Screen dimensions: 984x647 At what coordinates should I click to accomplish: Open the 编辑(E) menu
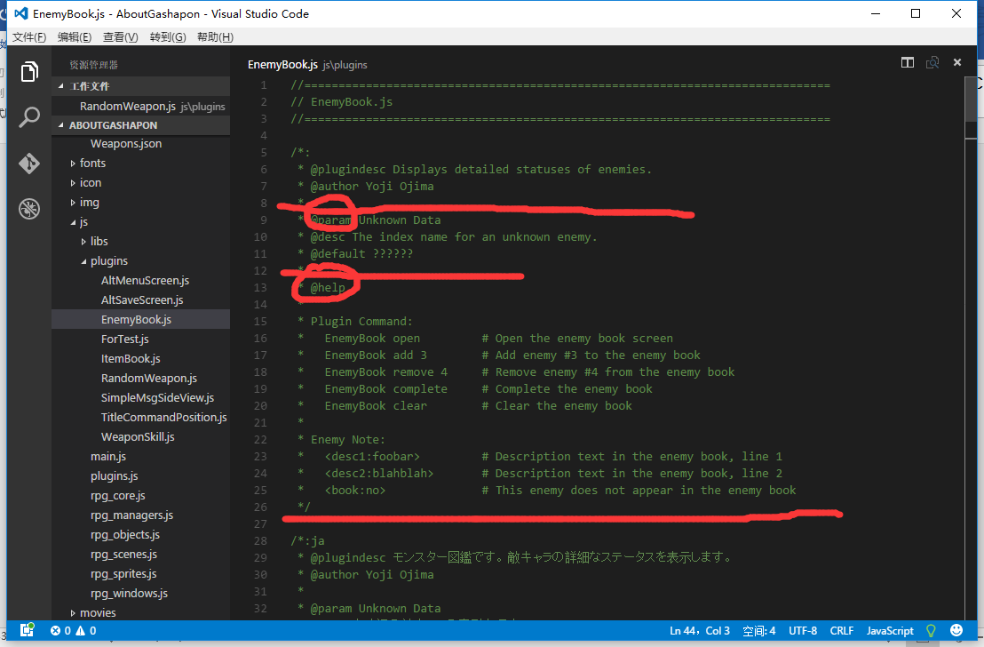(x=75, y=37)
